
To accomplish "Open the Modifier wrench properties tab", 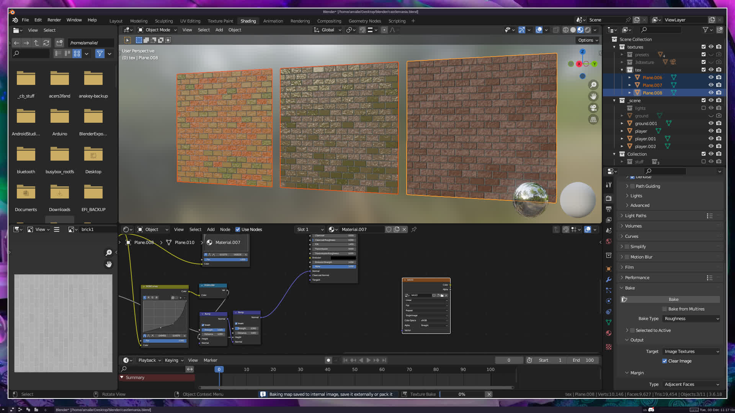I will point(609,280).
